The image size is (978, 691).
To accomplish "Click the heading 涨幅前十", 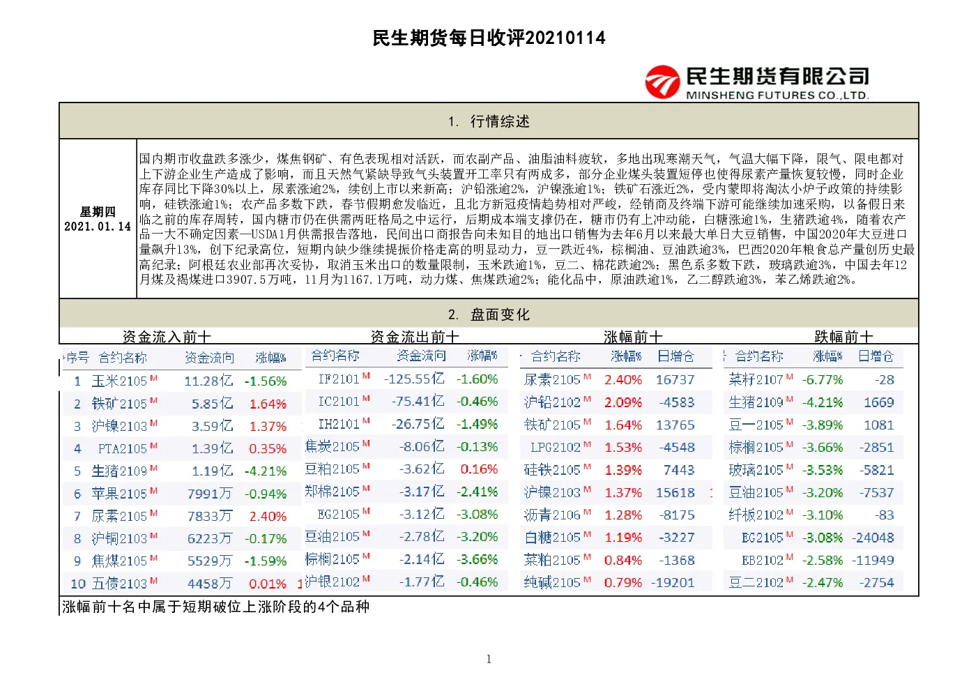I will (x=633, y=337).
